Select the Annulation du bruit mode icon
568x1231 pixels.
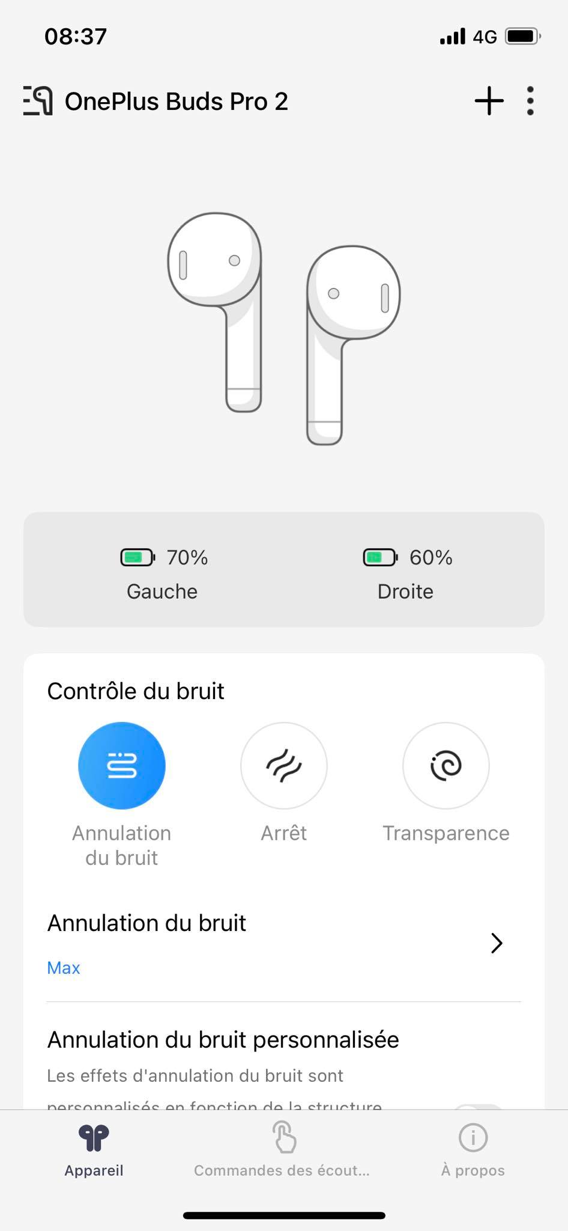point(122,765)
